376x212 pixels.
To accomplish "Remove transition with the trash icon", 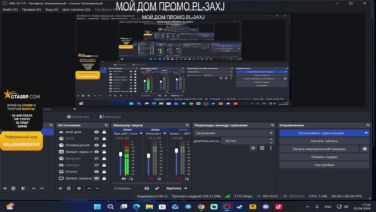I will click(x=262, y=148).
